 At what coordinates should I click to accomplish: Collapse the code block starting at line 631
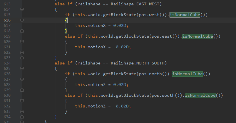22,101
